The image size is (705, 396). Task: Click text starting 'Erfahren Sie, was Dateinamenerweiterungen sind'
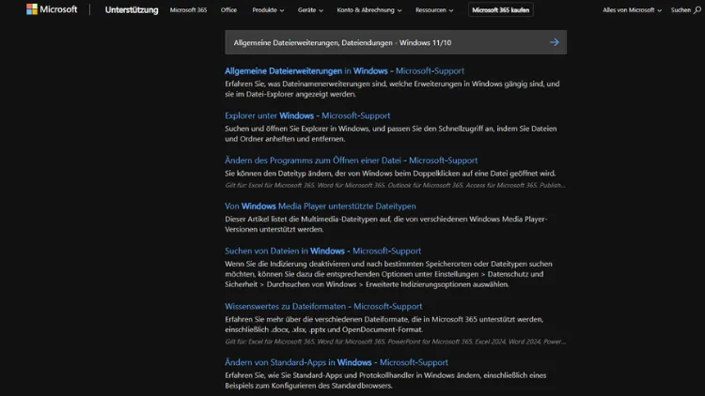coord(392,89)
